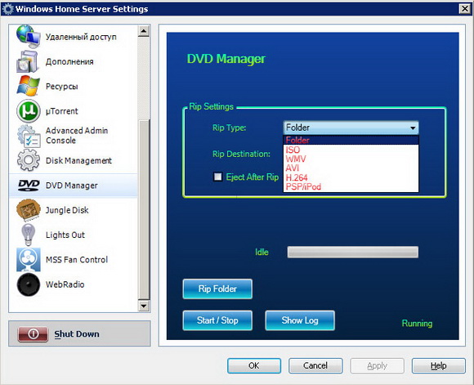This screenshot has width=474, height=385.
Task: Select the WebRadio speaker icon
Action: [x=28, y=284]
